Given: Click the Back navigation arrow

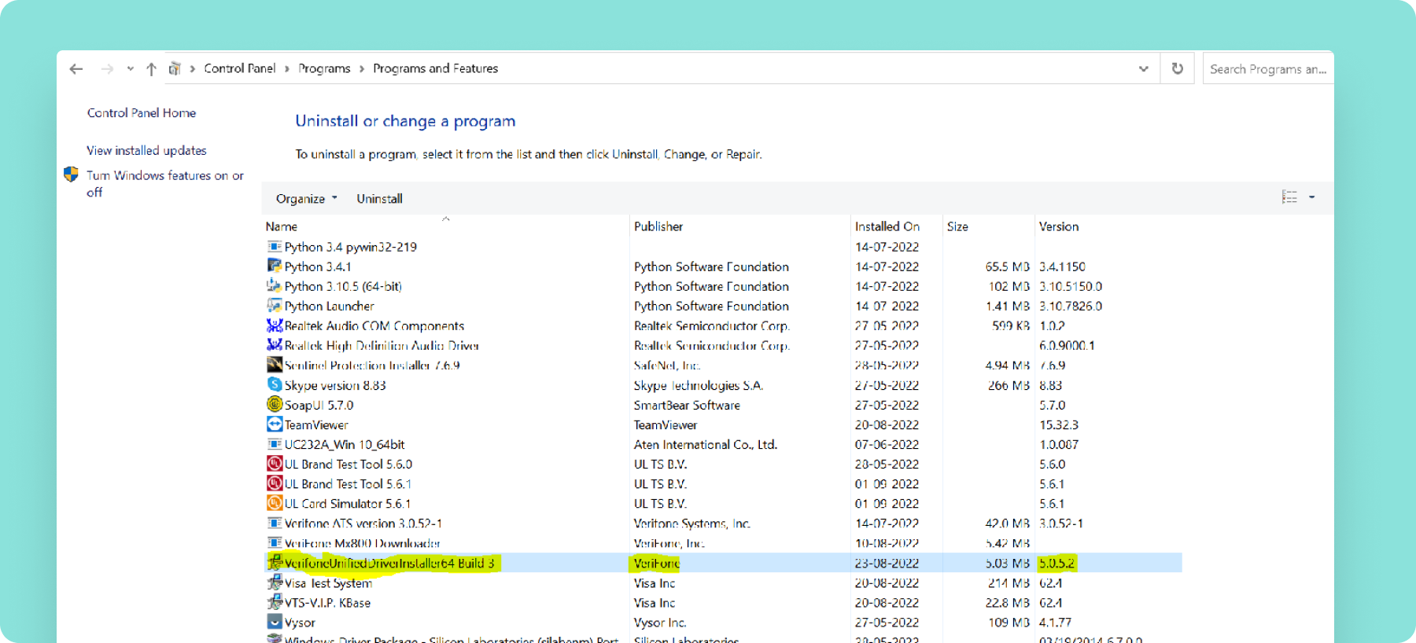Looking at the screenshot, I should click(x=76, y=69).
